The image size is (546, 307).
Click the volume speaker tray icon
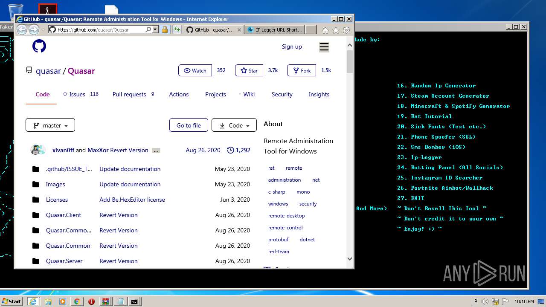[485, 301]
